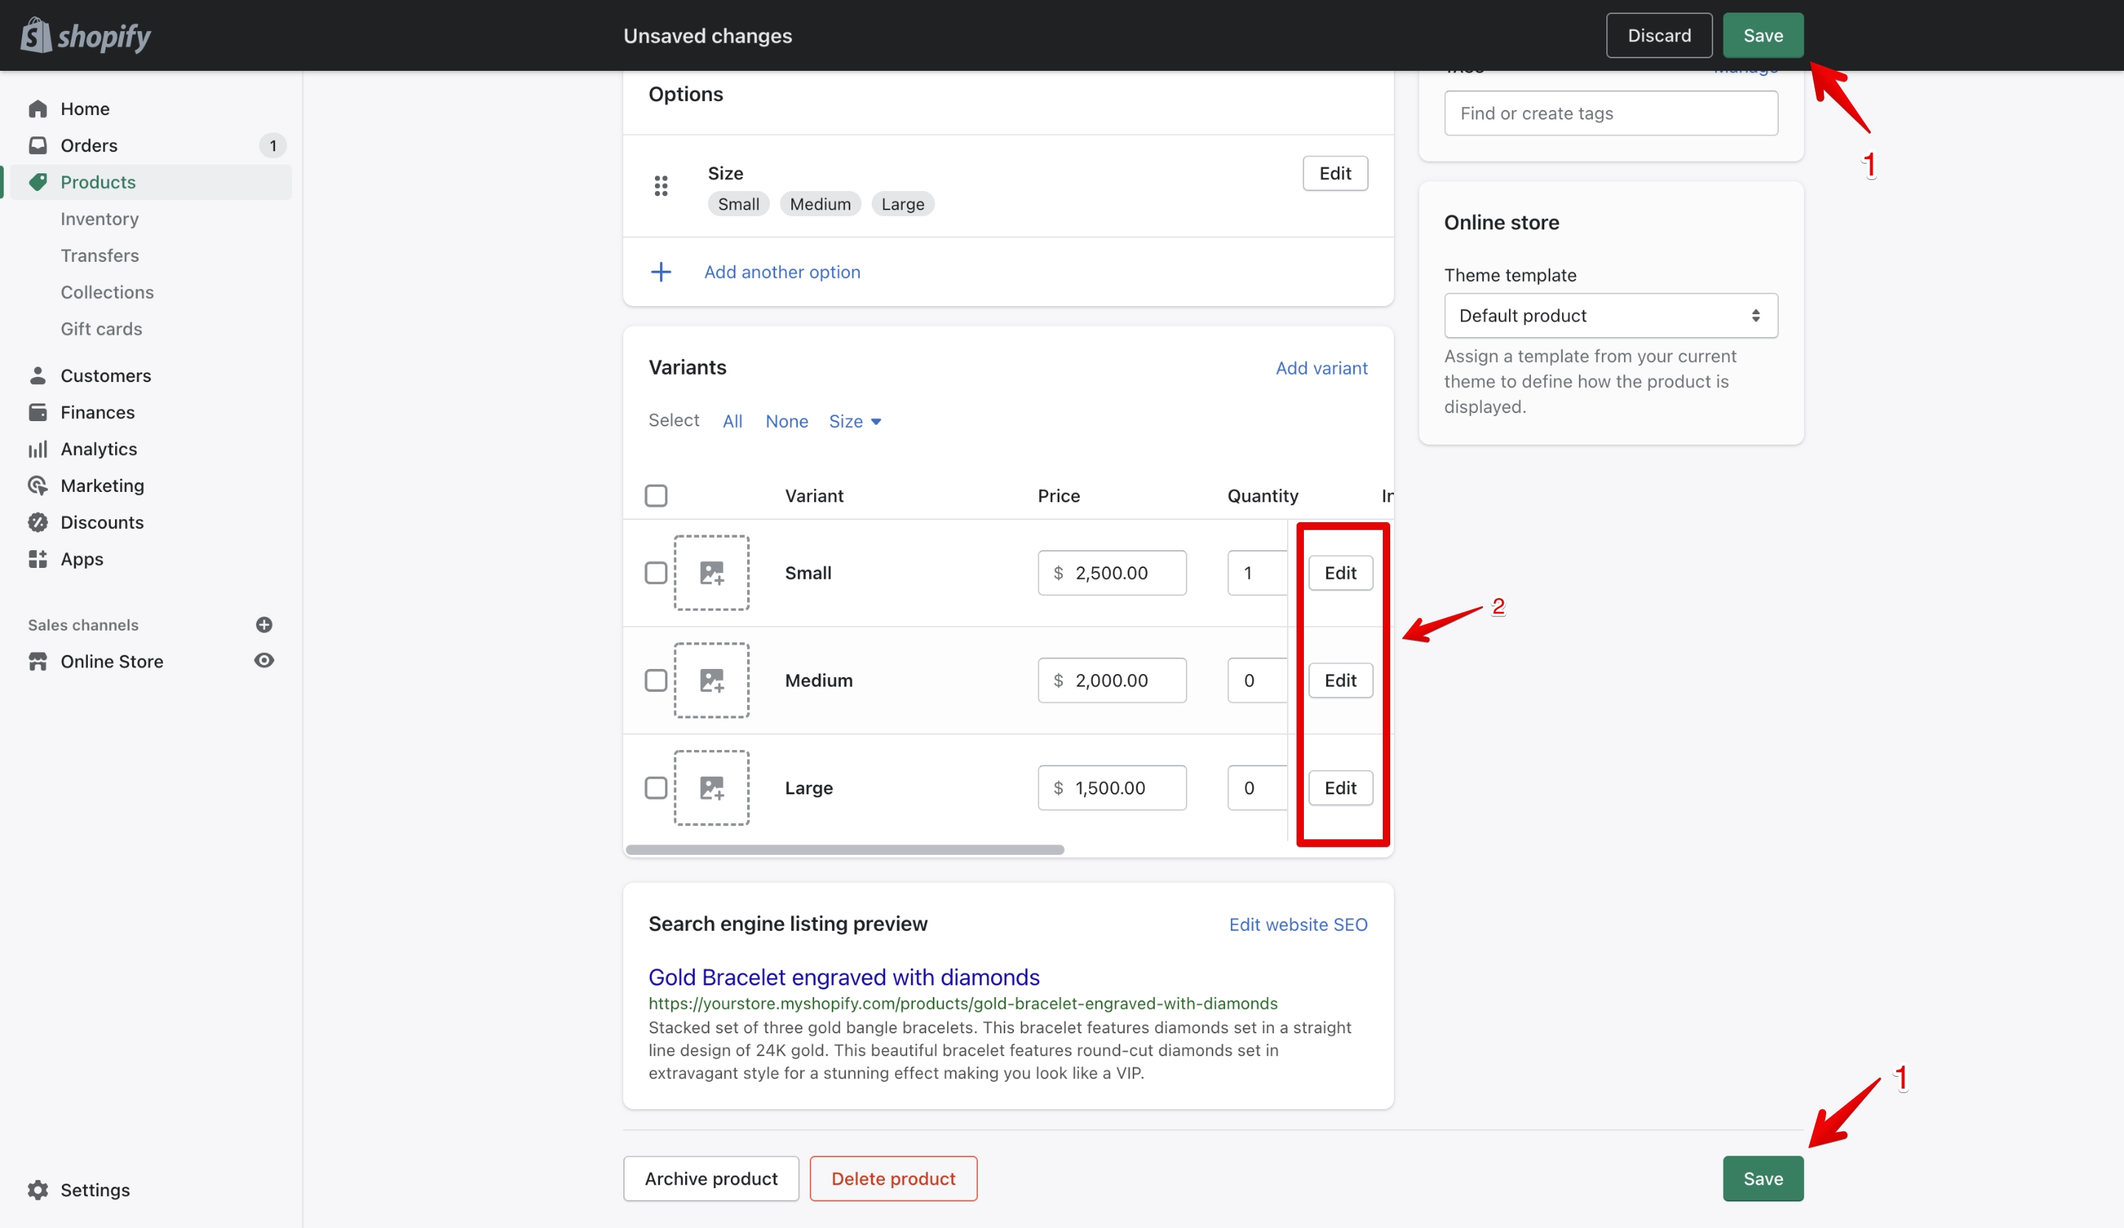Edit the Small variant
This screenshot has width=2124, height=1228.
(x=1340, y=573)
